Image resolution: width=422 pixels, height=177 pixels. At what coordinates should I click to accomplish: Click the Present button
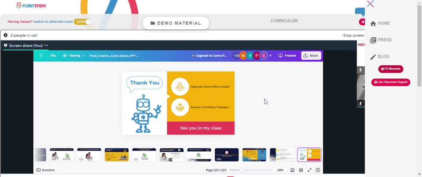[x=288, y=56]
